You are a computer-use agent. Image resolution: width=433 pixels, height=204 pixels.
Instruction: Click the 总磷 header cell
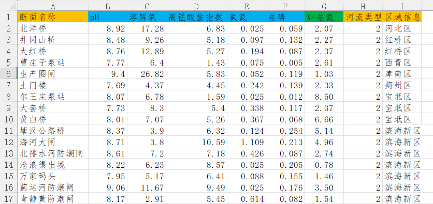285,17
